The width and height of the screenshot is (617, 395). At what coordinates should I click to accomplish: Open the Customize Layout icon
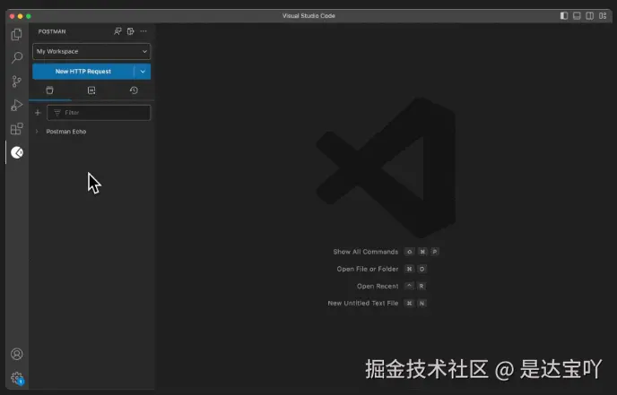click(603, 16)
